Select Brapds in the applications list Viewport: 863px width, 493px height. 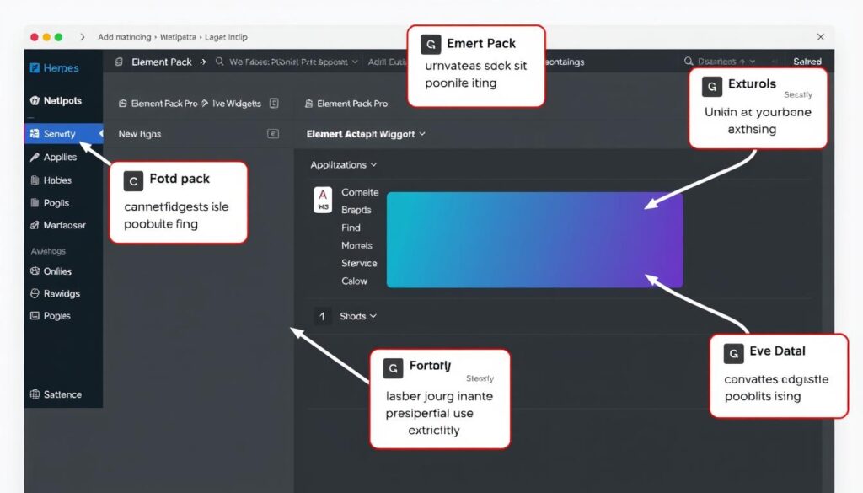356,210
